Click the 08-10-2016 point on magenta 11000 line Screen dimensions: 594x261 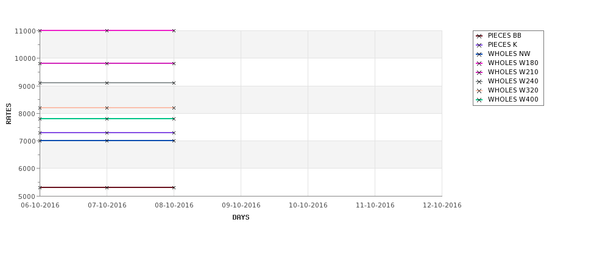click(x=174, y=30)
